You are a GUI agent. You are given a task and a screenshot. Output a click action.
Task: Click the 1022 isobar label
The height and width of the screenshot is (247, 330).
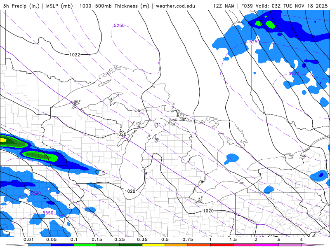75,55
